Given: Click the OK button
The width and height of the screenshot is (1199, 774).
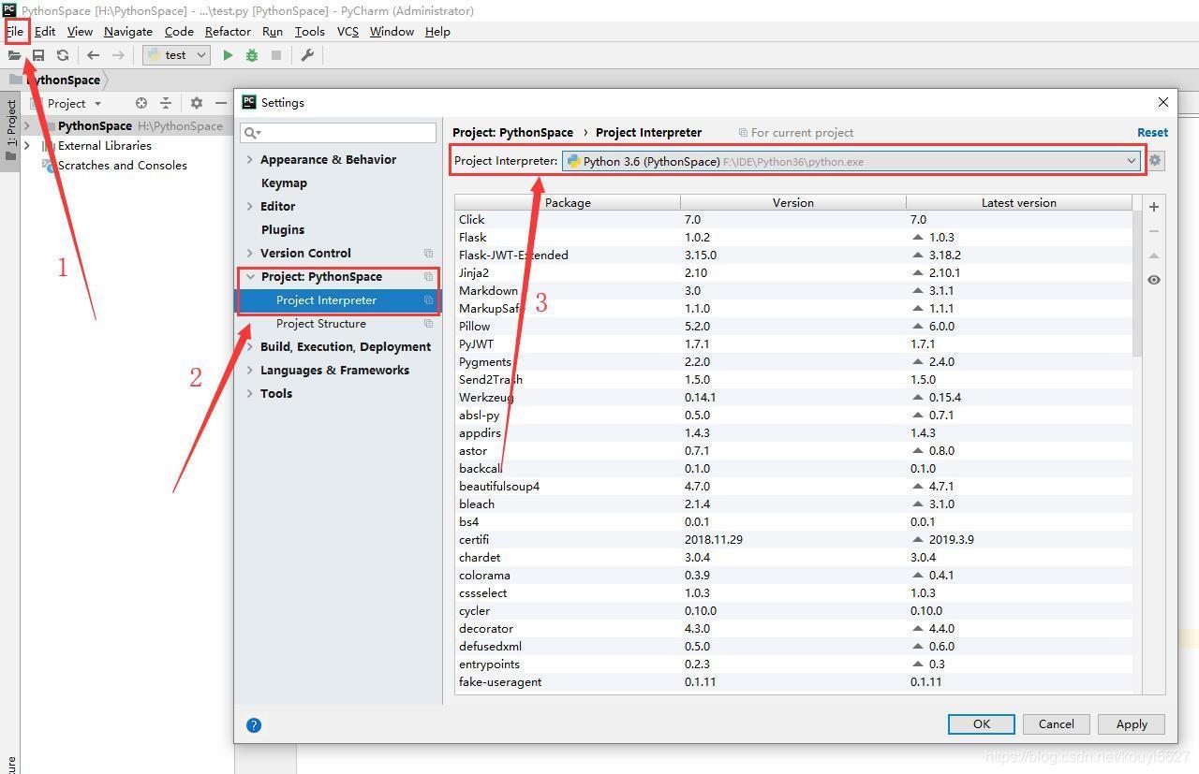Looking at the screenshot, I should coord(982,723).
